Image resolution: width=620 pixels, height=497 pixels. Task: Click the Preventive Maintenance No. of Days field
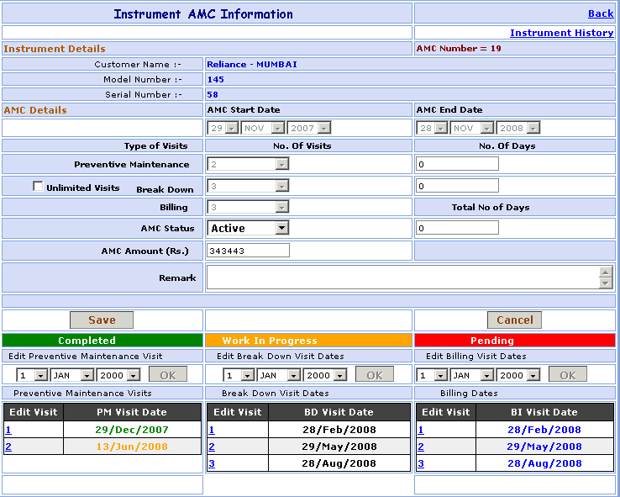(457, 164)
